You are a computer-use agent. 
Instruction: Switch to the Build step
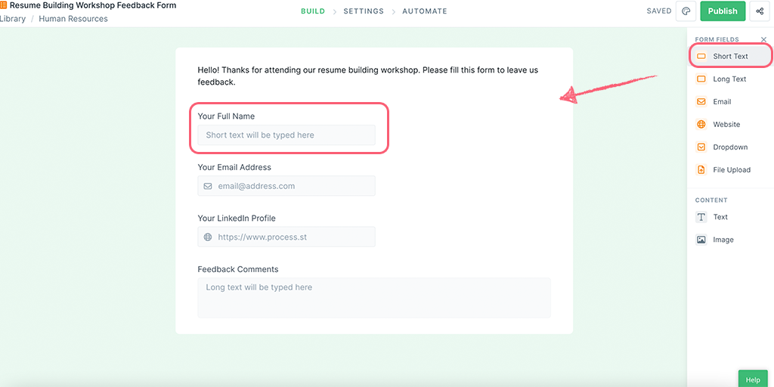pyautogui.click(x=313, y=11)
